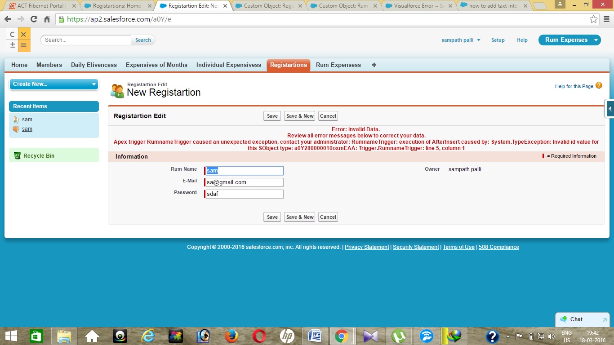The image size is (614, 345).
Task: Open the HP icon in the taskbar
Action: pyautogui.click(x=287, y=336)
